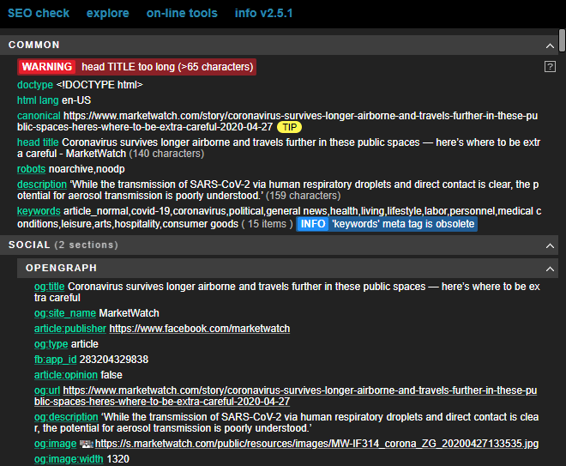Screen dimensions: 566x466
Task: Open the og:url marketwatch story link
Action: click(286, 396)
